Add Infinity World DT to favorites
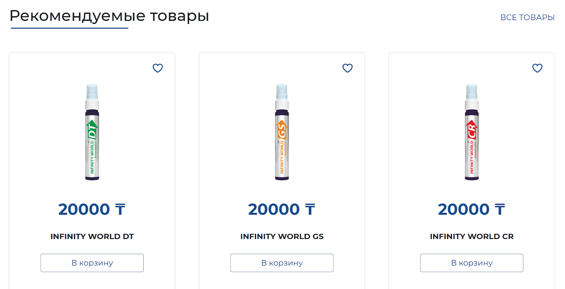 (x=157, y=68)
